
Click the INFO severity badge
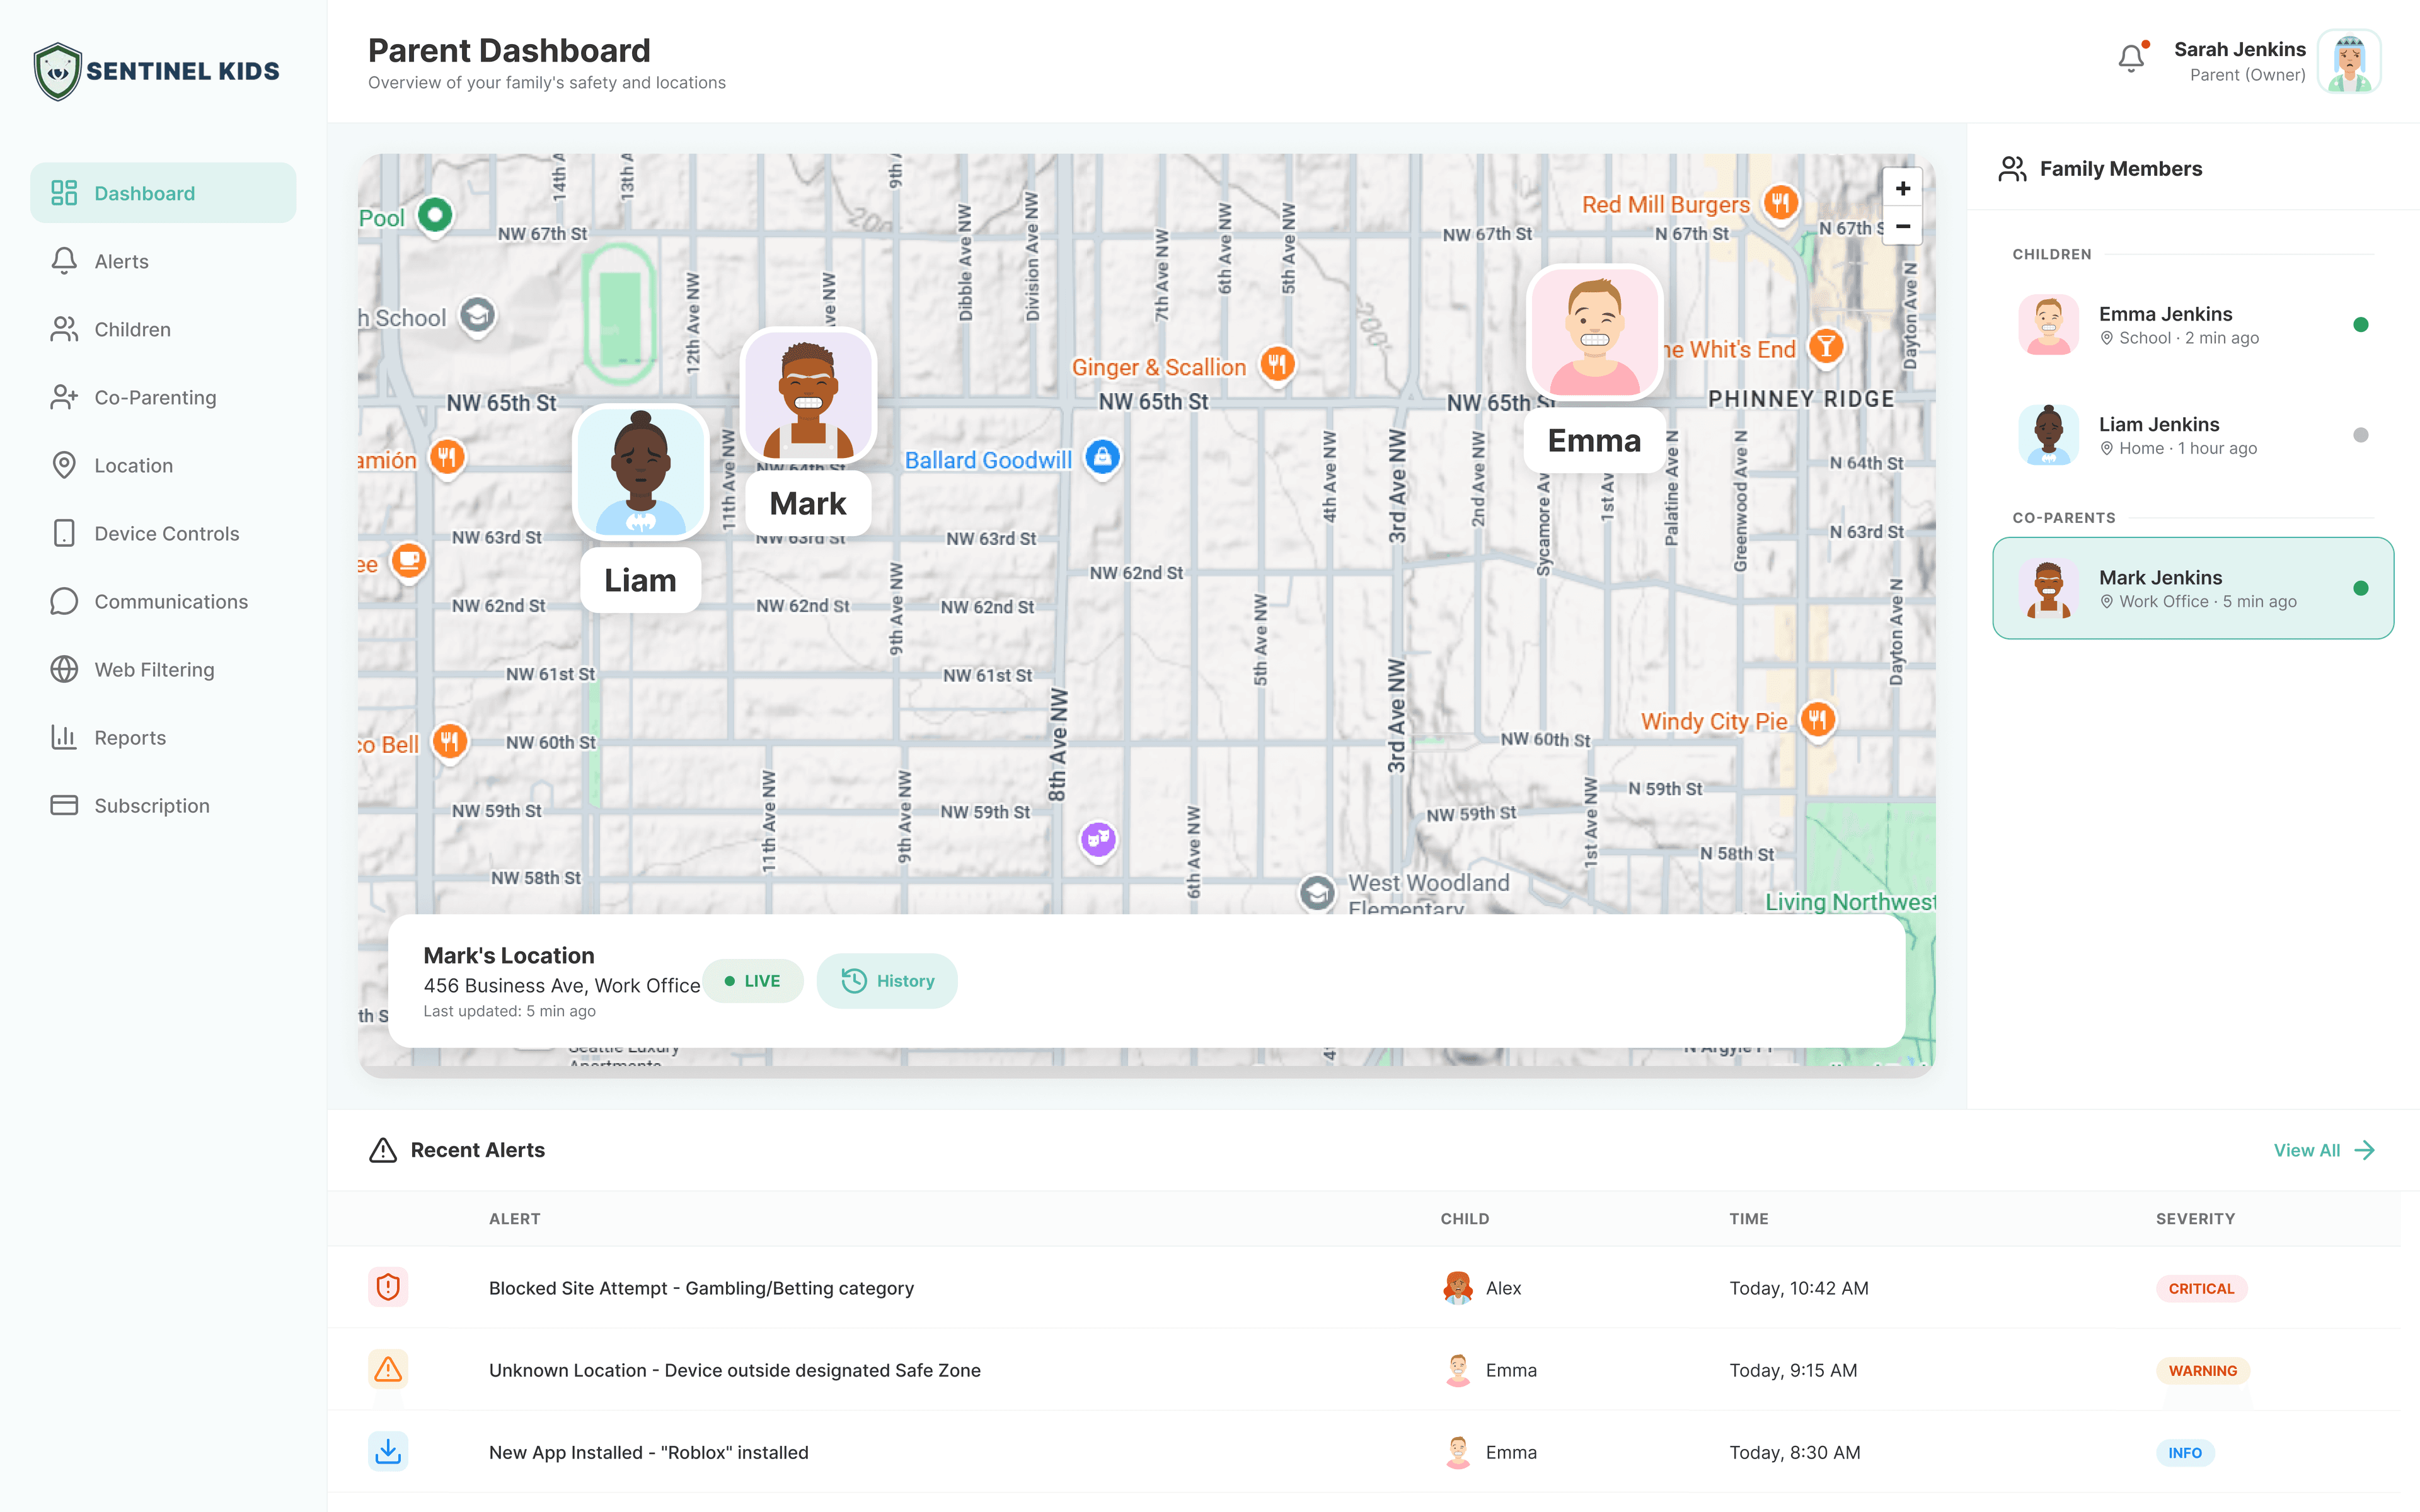tap(2185, 1452)
